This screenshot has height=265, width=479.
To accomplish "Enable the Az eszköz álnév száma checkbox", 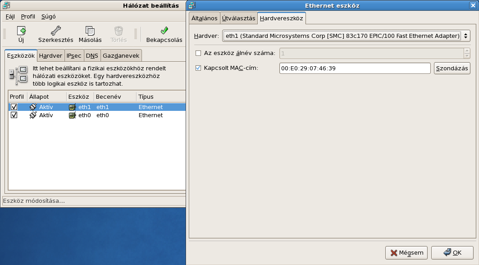I will click(x=198, y=53).
